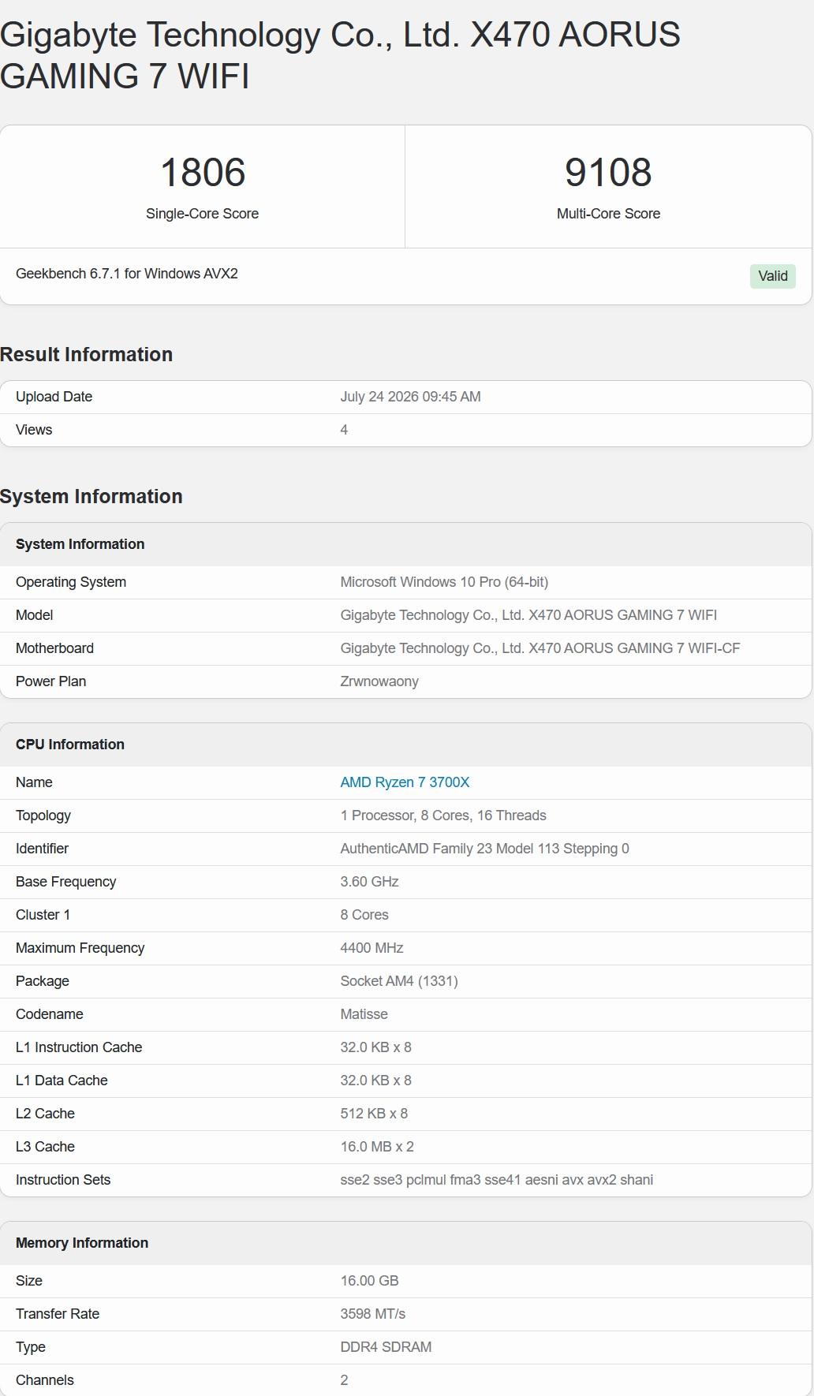Select the 9108 multi-core score value
Screen dimensions: 814x1396
click(x=608, y=172)
